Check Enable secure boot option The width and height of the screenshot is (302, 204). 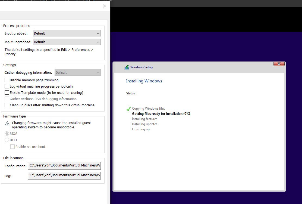[x=12, y=147]
